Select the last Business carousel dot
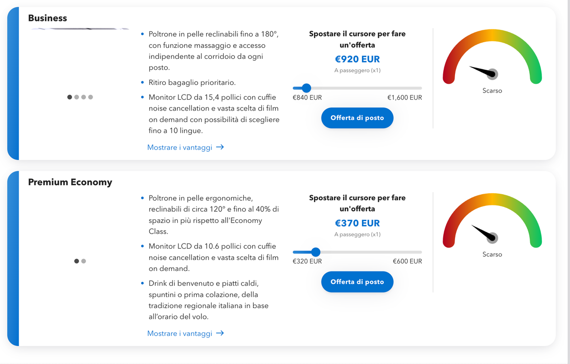Screen dimensions: 570x364 pyautogui.click(x=91, y=97)
